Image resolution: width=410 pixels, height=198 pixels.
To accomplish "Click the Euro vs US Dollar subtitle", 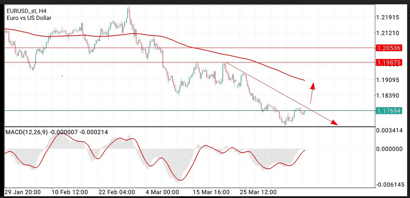I will pyautogui.click(x=29, y=18).
